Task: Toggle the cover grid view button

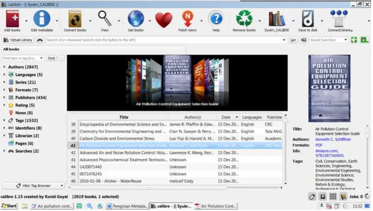Action: (333, 197)
